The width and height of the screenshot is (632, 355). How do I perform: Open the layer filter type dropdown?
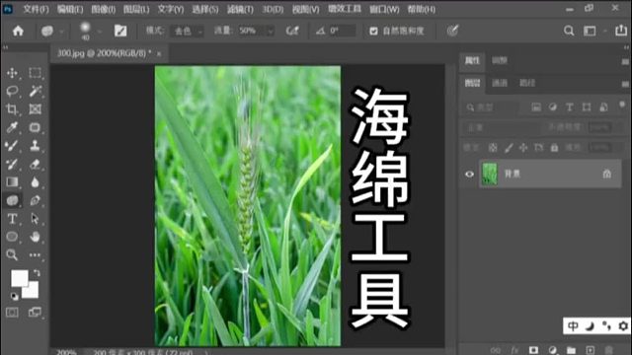(491, 107)
